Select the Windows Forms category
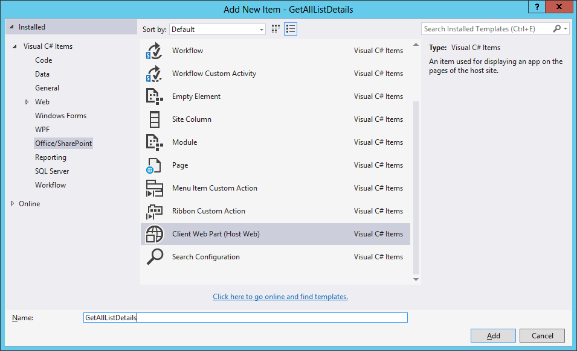This screenshot has height=351, width=577. [60, 116]
